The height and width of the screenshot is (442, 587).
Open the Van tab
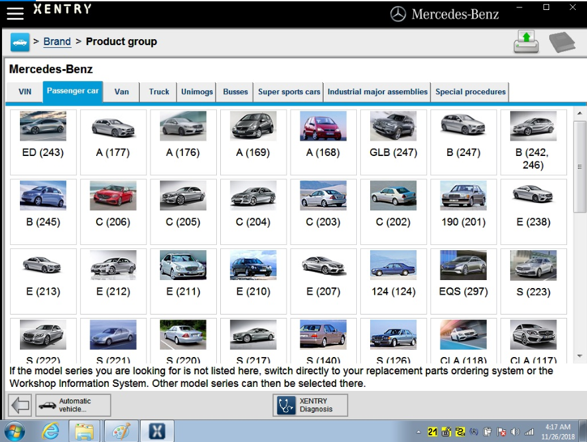tap(121, 92)
